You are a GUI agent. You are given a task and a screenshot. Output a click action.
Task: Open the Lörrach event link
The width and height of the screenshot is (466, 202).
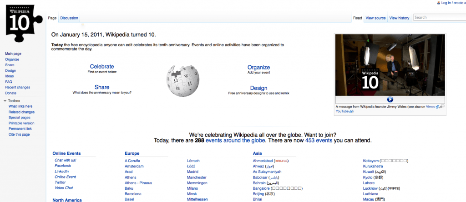tap(193, 161)
